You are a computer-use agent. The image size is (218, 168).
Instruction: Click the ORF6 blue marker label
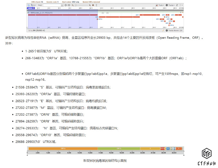[30, 8]
